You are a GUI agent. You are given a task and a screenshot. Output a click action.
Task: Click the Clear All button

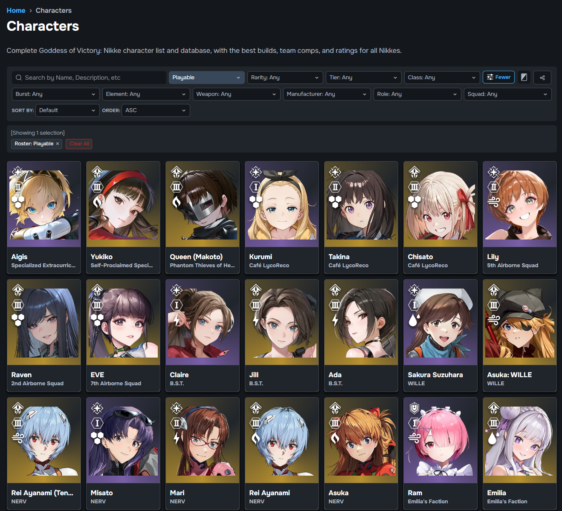[x=79, y=144]
